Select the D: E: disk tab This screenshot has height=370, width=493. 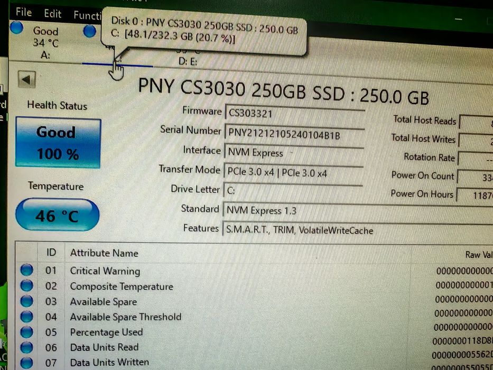click(188, 61)
